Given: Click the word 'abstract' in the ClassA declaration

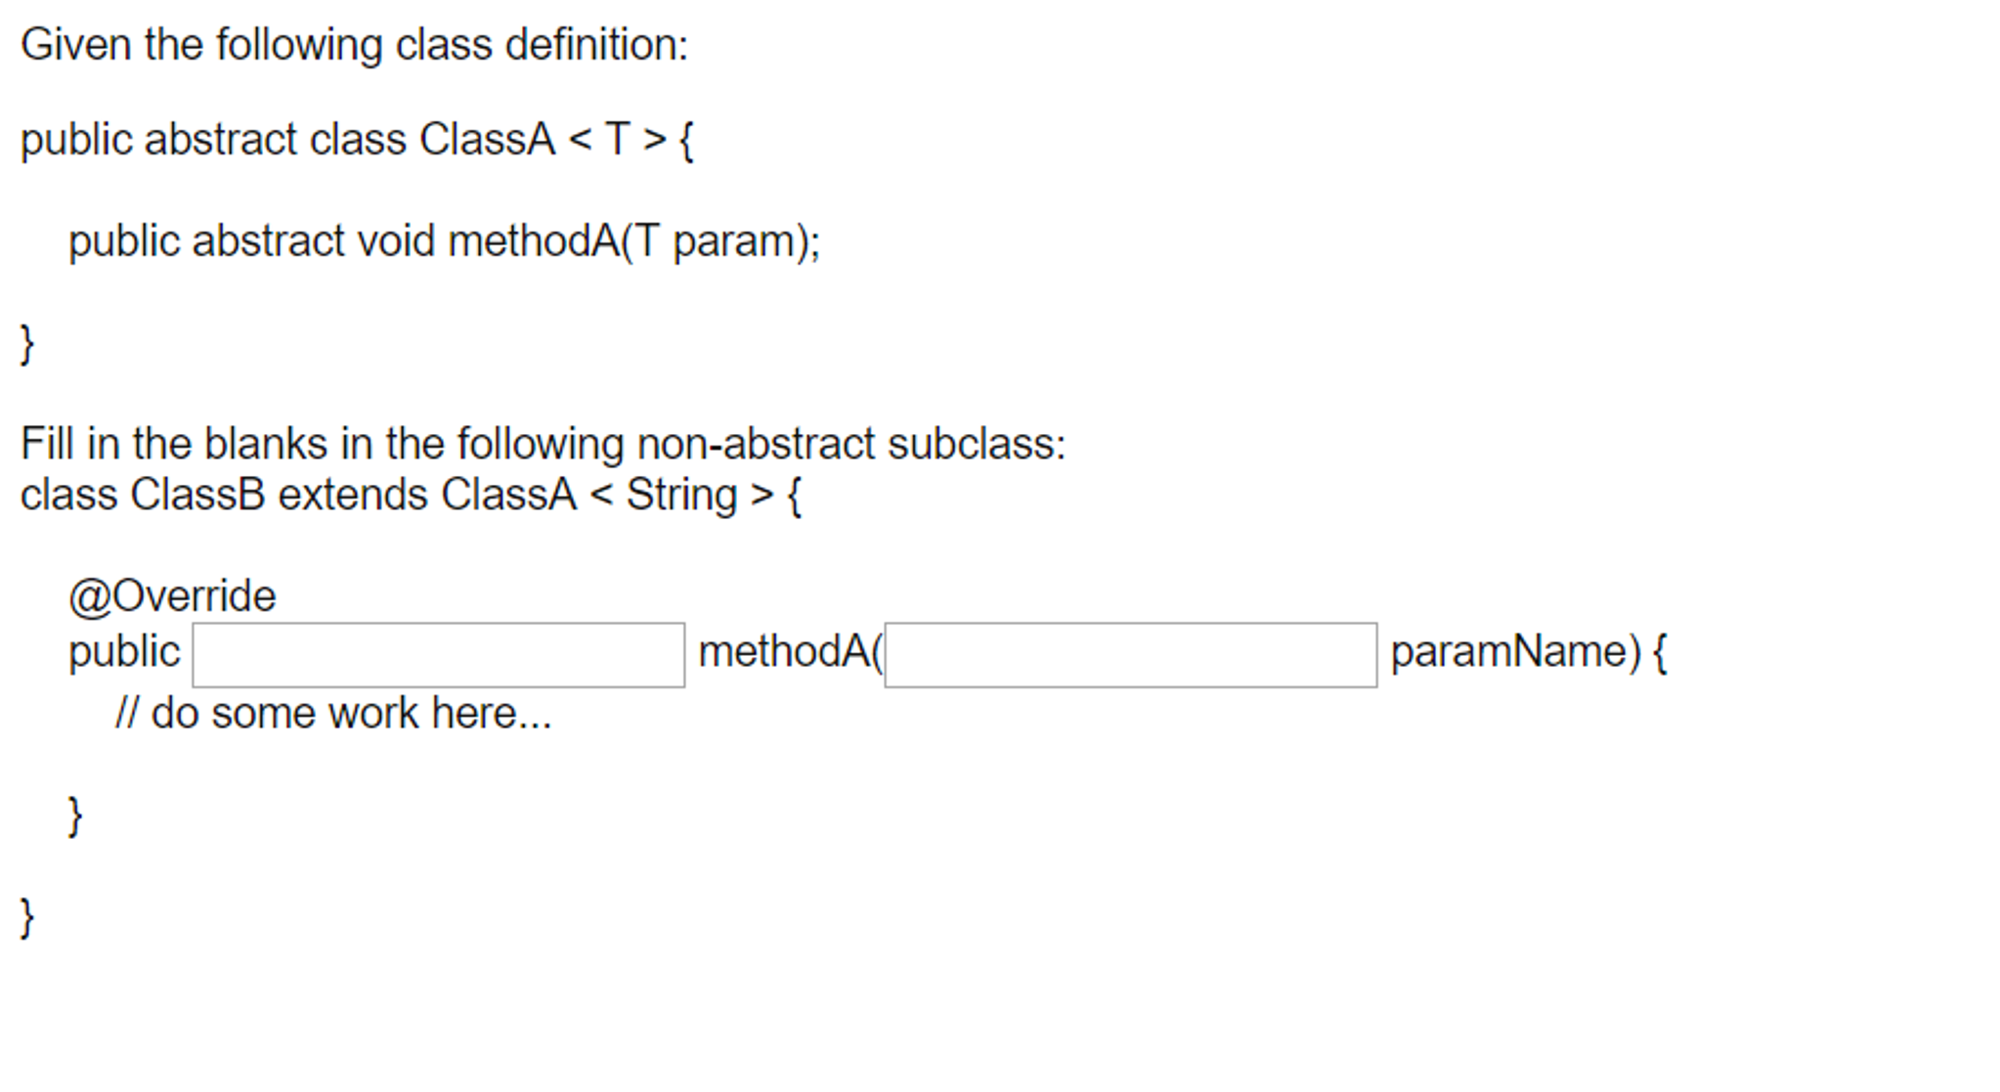Looking at the screenshot, I should coord(221,138).
